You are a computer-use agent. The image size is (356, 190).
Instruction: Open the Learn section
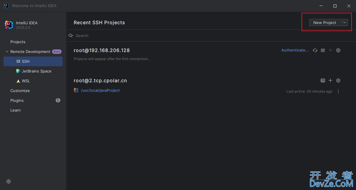pos(15,110)
